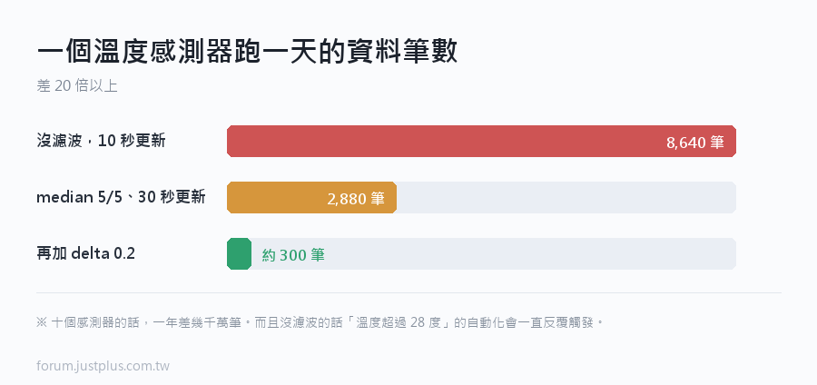The image size is (817, 385).
Task: Select the 沒濾波，10 秒更新 label
Action: click(101, 141)
